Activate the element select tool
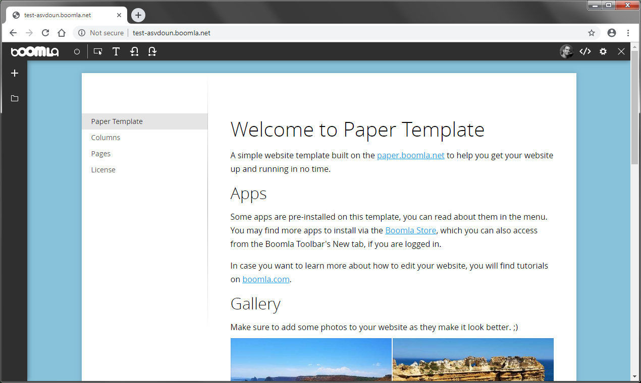This screenshot has height=383, width=641. click(98, 51)
